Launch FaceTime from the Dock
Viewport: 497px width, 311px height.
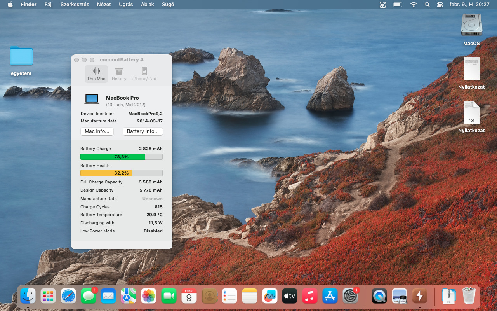point(169,296)
